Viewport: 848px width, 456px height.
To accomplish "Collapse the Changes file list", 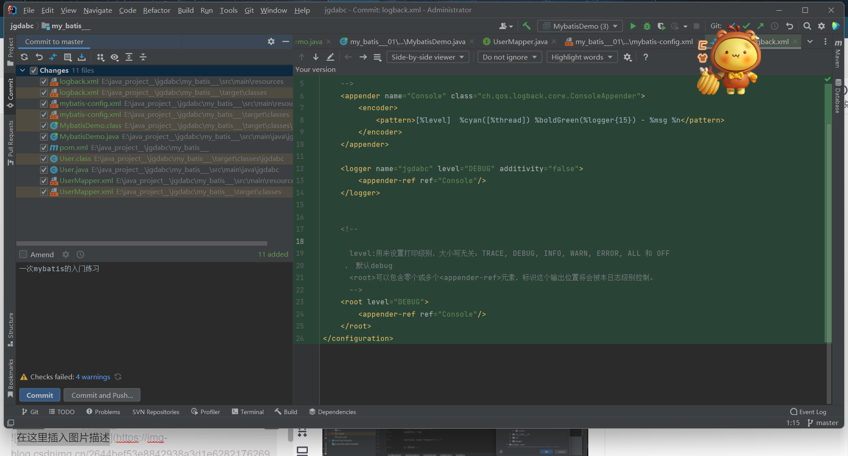I will pyautogui.click(x=23, y=70).
